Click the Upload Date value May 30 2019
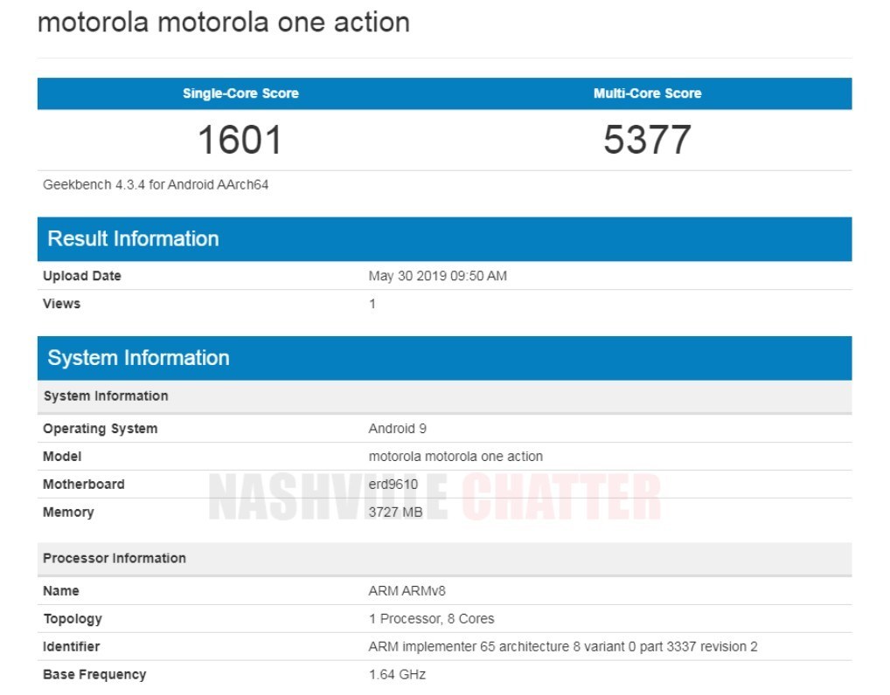This screenshot has height=695, width=890. tap(437, 276)
